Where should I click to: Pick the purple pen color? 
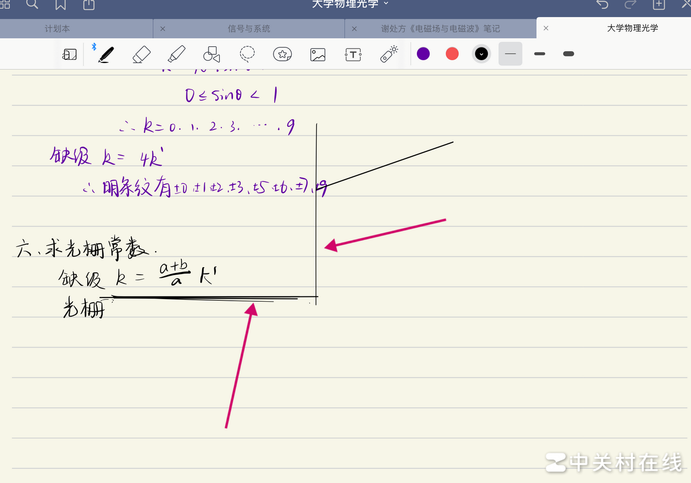tap(423, 54)
